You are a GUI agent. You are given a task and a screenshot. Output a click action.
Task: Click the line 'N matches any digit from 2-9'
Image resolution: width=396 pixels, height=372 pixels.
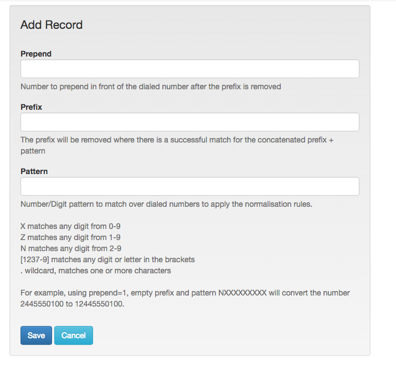71,248
